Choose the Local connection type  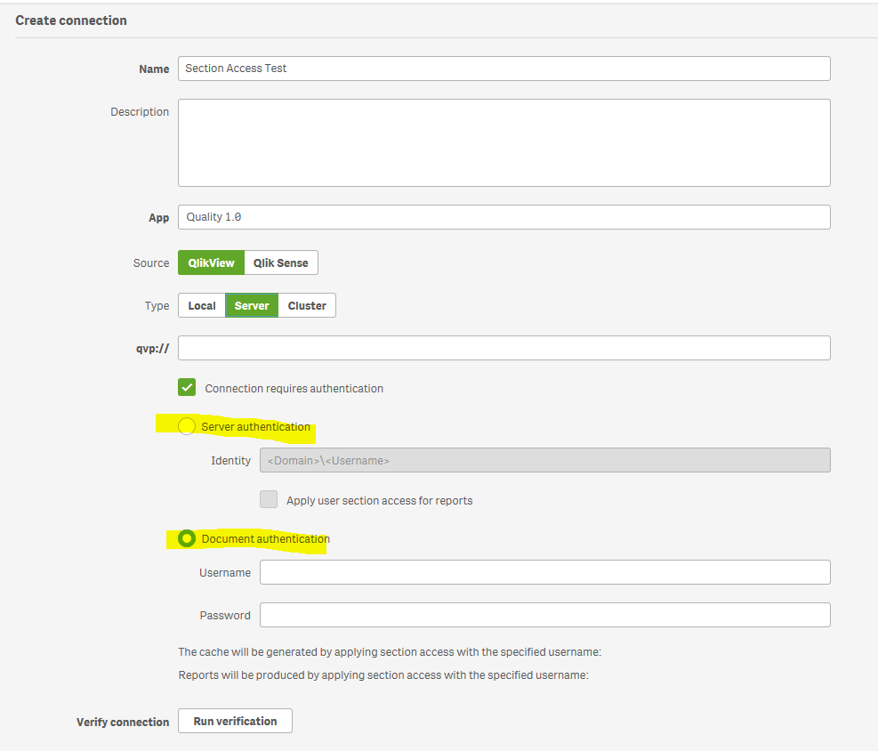pyautogui.click(x=202, y=305)
